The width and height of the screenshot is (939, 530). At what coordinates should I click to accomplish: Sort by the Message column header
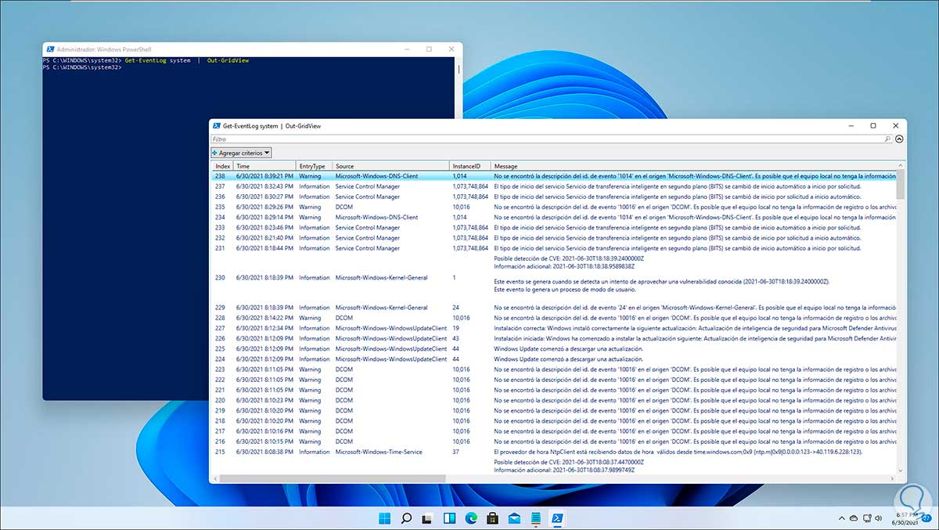(693, 166)
